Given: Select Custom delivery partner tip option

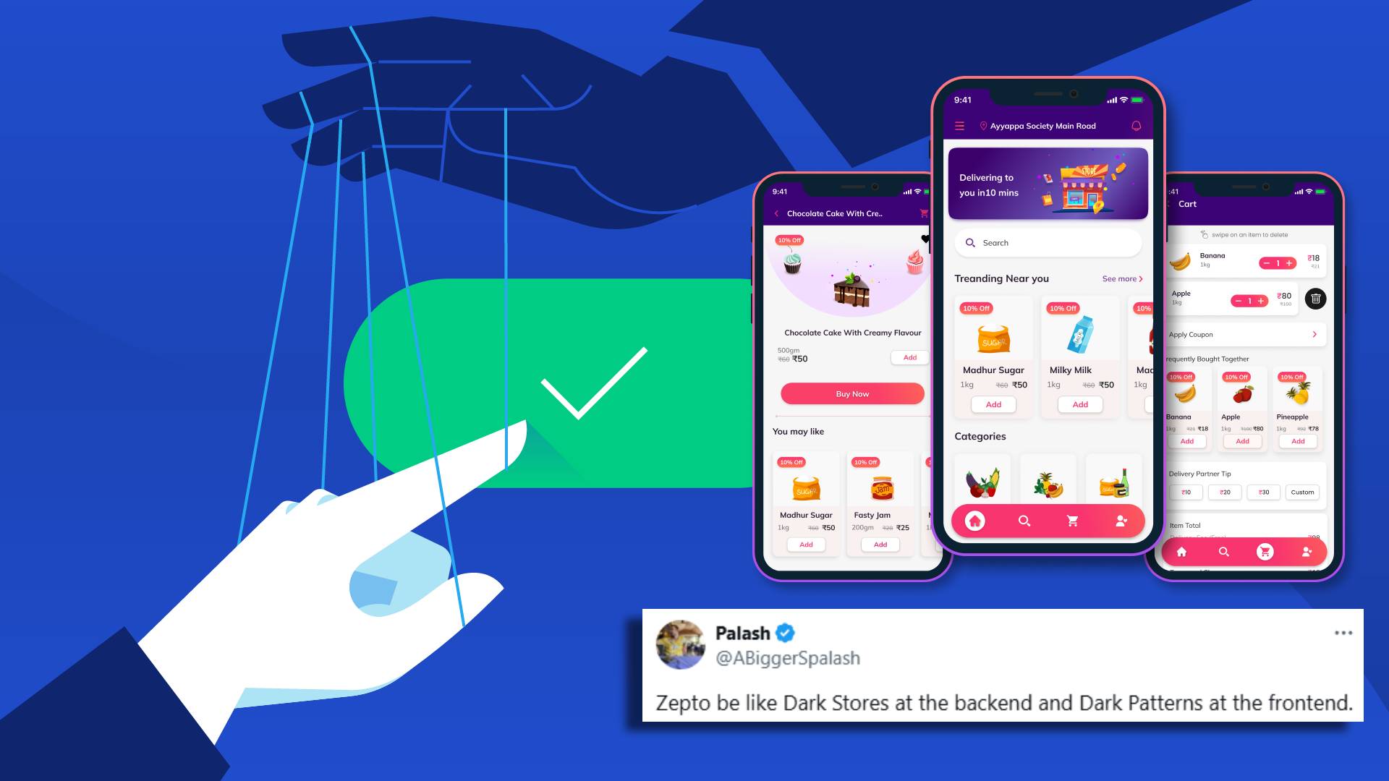Looking at the screenshot, I should click(1302, 492).
